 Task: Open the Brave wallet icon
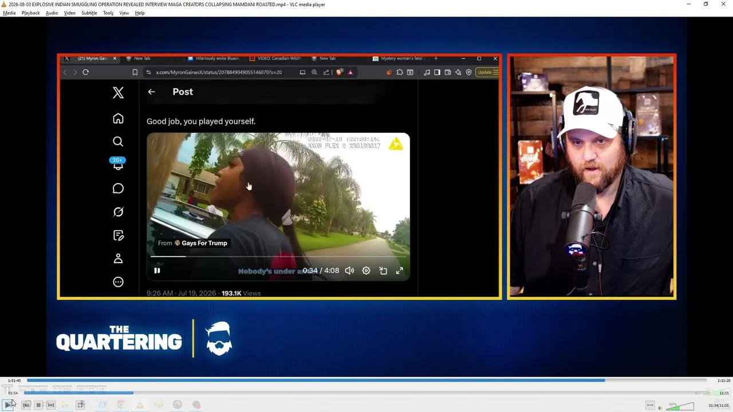(448, 72)
